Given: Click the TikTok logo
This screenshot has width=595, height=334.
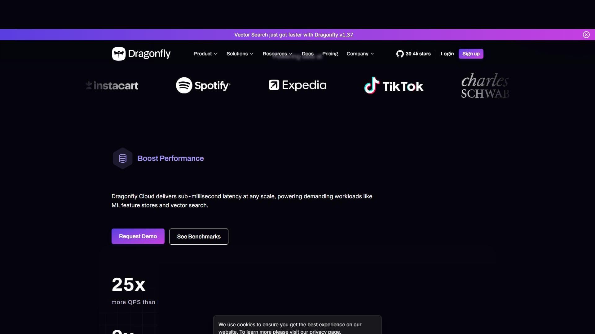Looking at the screenshot, I should point(394,85).
